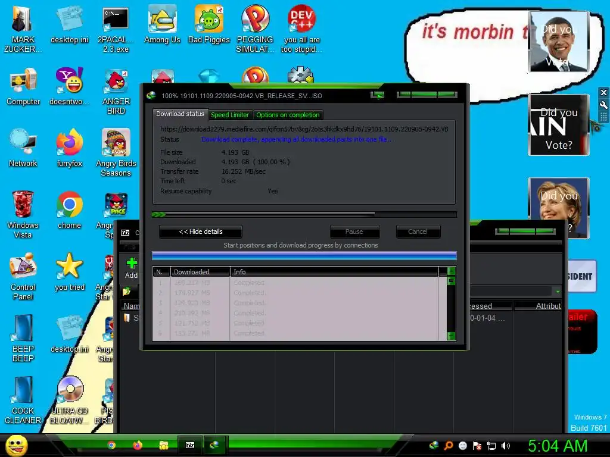Click the Downloaded column header
Viewport: 610px width, 457px height.
[x=200, y=271]
